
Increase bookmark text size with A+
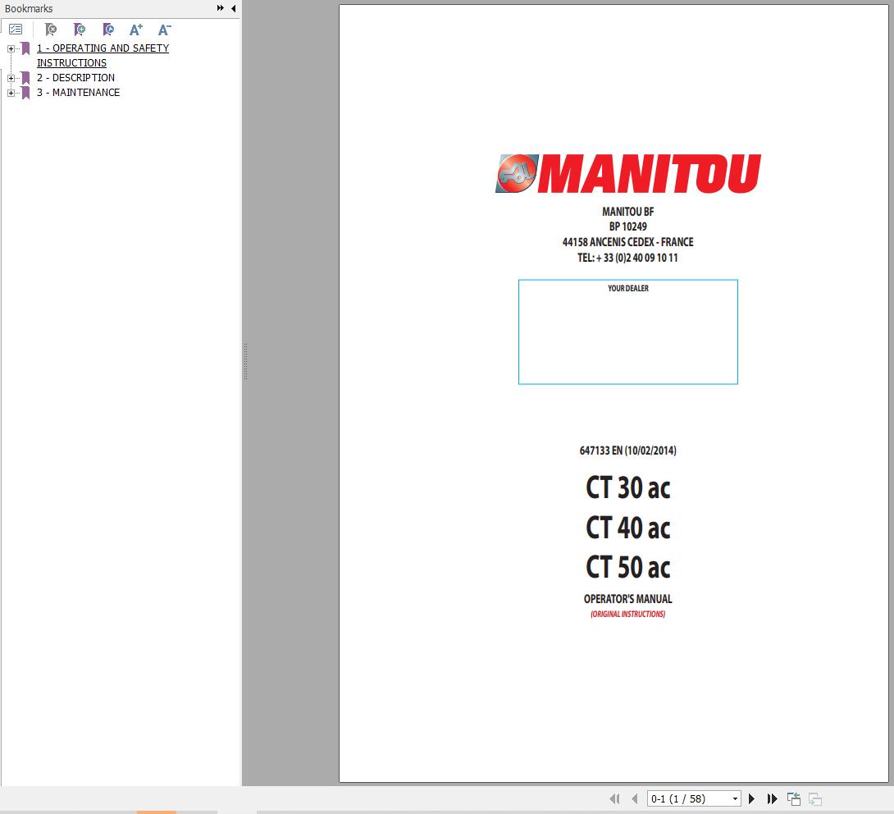point(136,30)
